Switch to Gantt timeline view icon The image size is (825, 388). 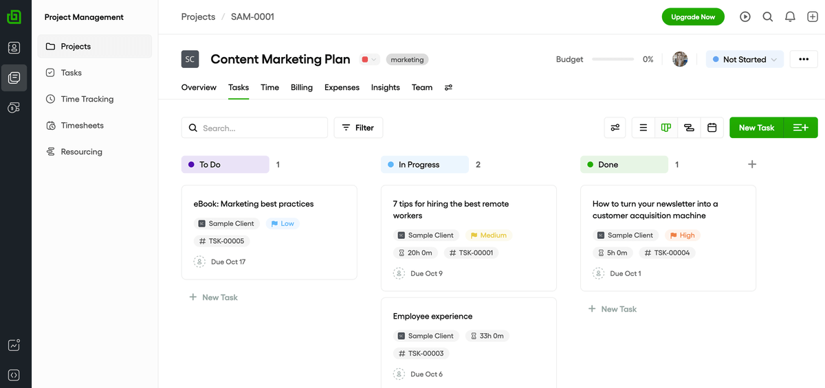[689, 128]
